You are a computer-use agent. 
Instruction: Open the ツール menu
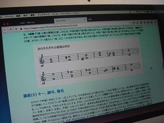coord(55,14)
